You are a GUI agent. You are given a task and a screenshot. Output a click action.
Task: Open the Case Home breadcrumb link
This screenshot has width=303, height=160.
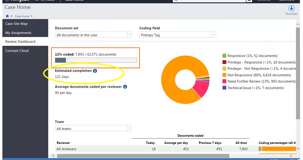point(22,16)
